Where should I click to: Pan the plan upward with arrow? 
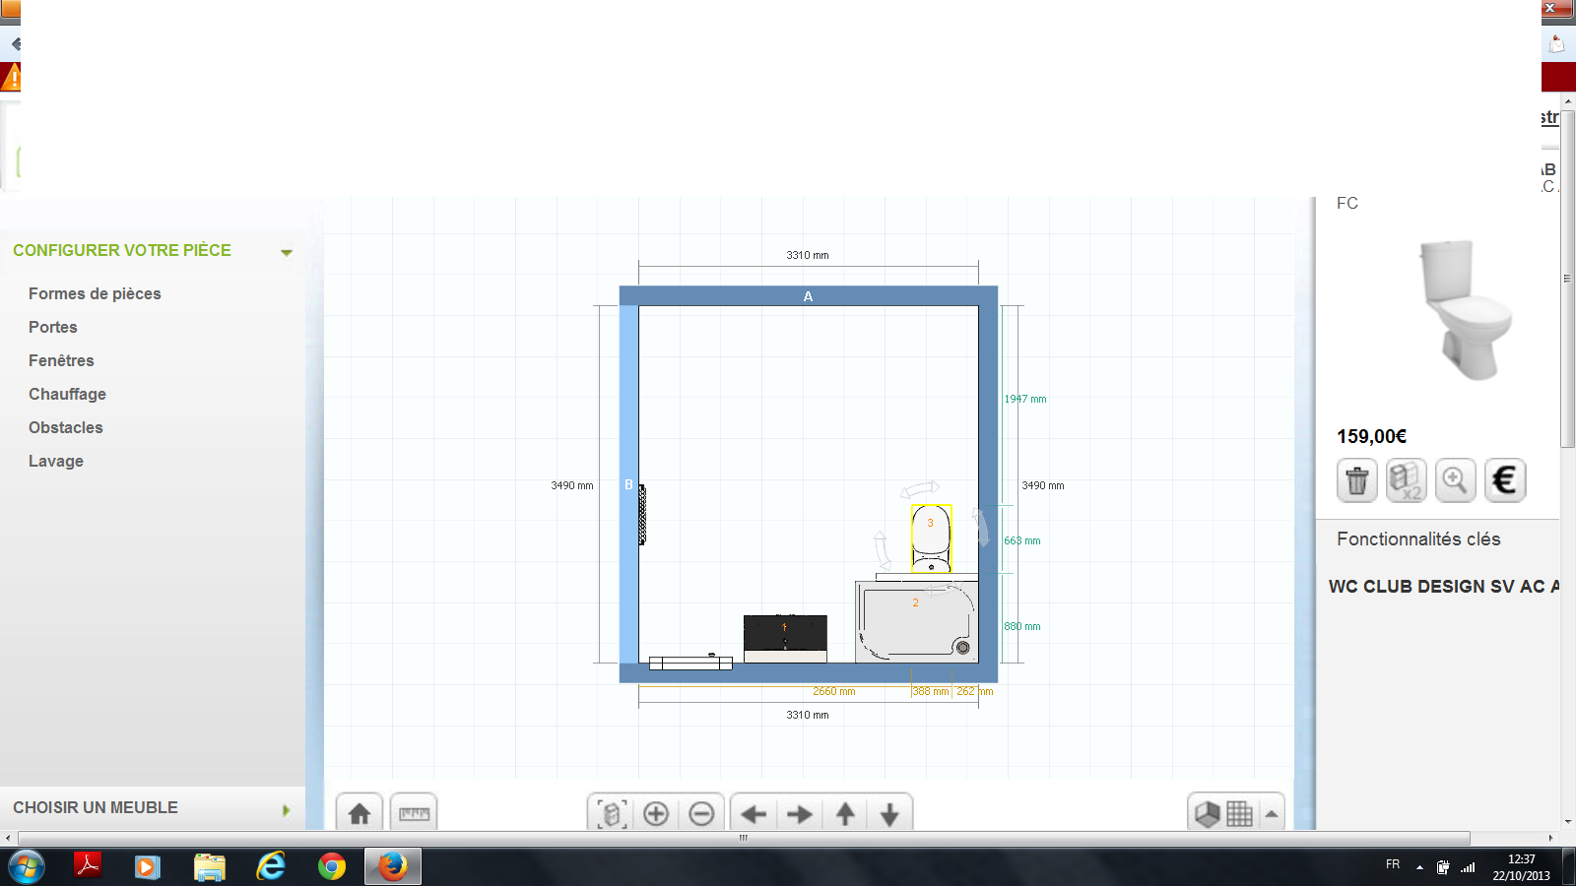click(845, 814)
